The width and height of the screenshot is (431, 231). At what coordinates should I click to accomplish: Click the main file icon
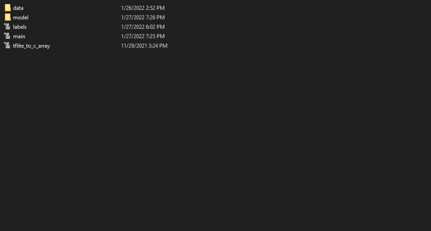(x=7, y=36)
